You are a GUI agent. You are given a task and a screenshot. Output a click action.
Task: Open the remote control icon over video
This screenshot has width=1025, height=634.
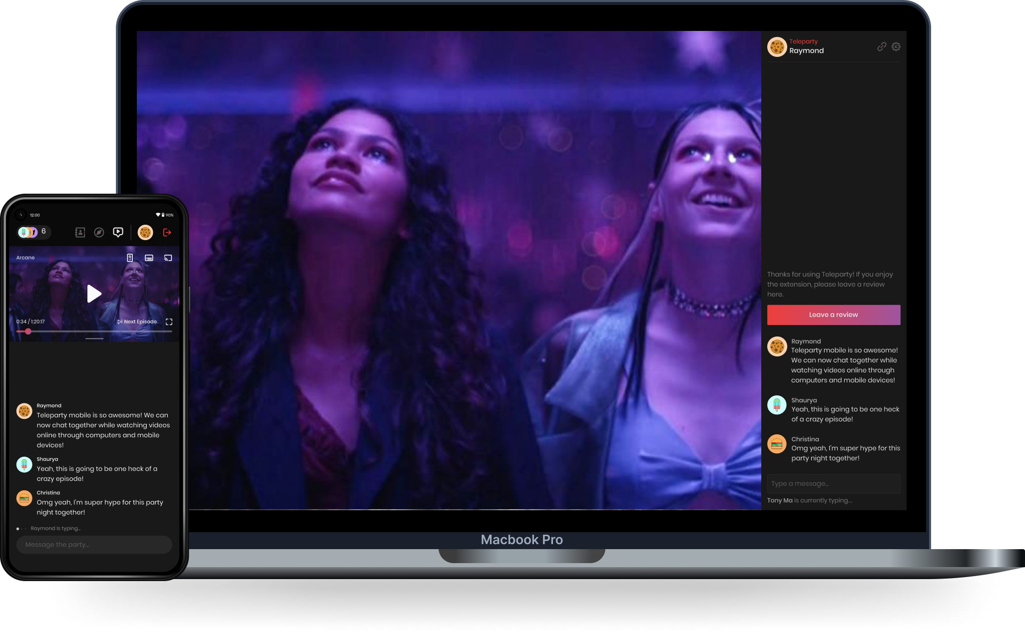(130, 258)
